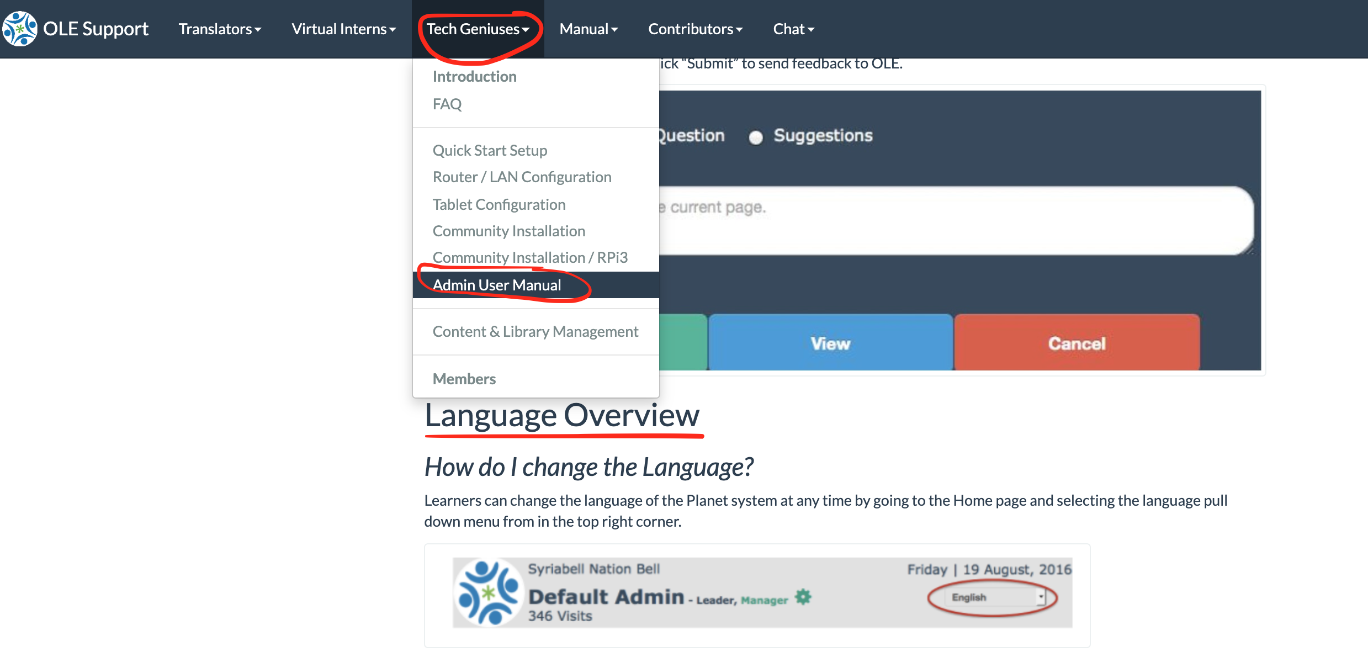The width and height of the screenshot is (1368, 657).
Task: Click the Cancel button in screenshot
Action: tap(1077, 343)
